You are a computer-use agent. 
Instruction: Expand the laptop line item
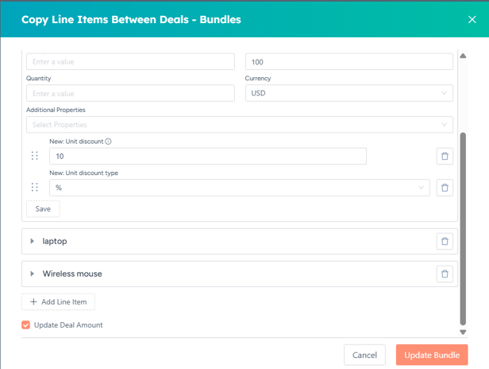pyautogui.click(x=32, y=241)
